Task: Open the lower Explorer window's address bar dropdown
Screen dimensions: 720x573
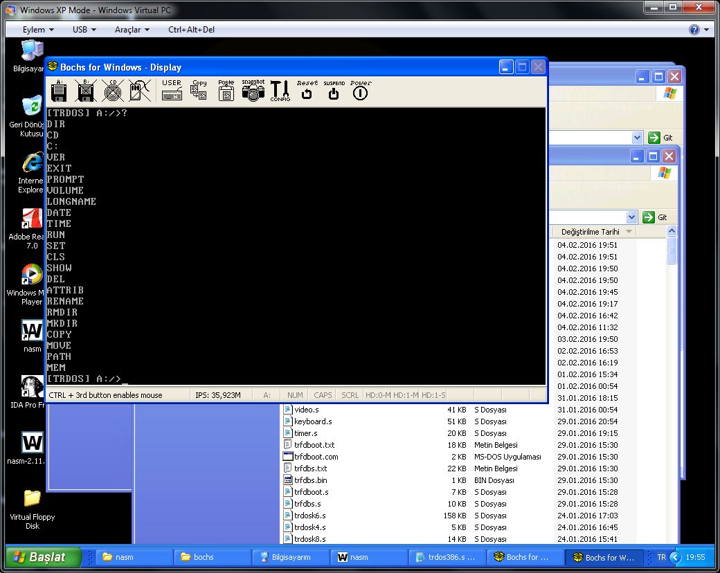Action: [x=631, y=217]
